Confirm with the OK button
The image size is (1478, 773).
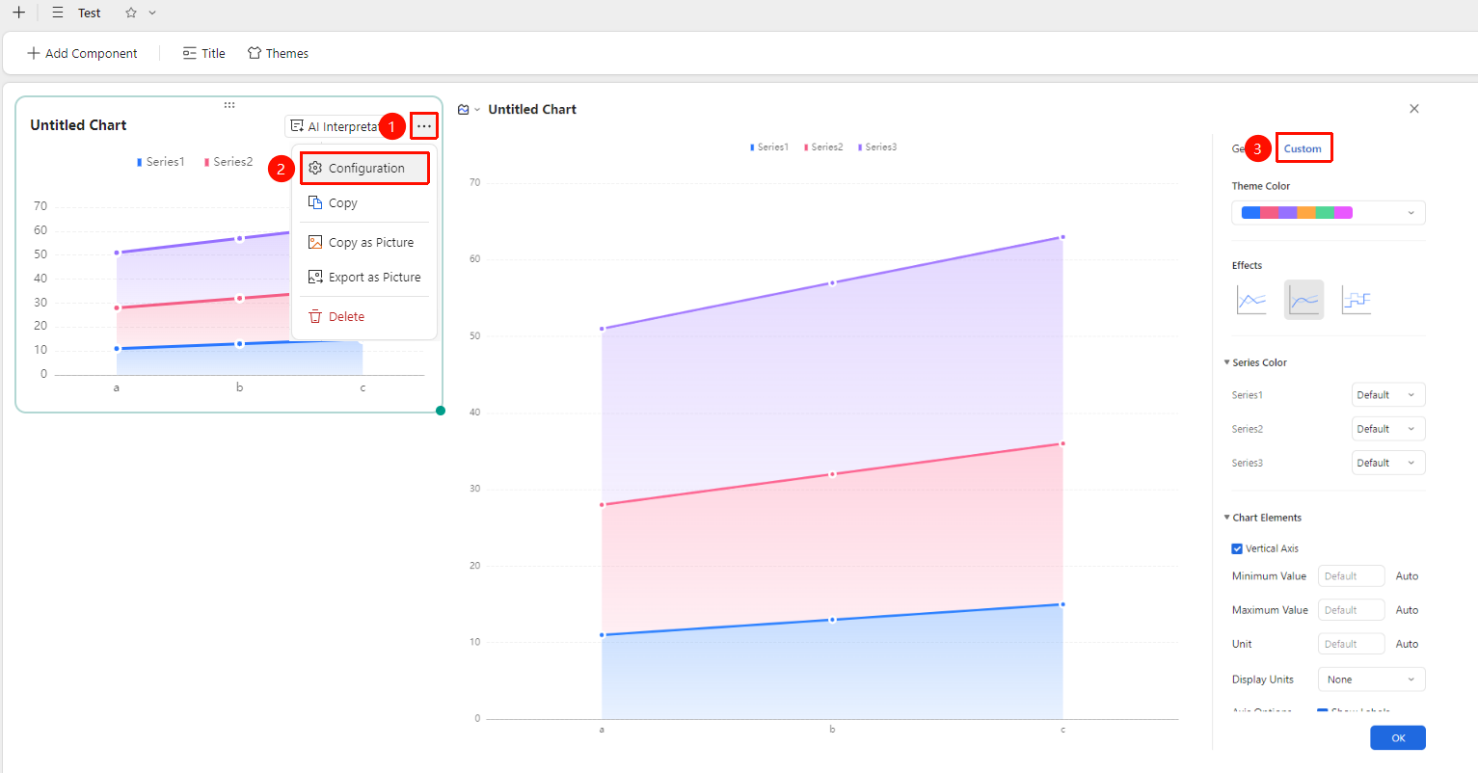(x=1398, y=738)
